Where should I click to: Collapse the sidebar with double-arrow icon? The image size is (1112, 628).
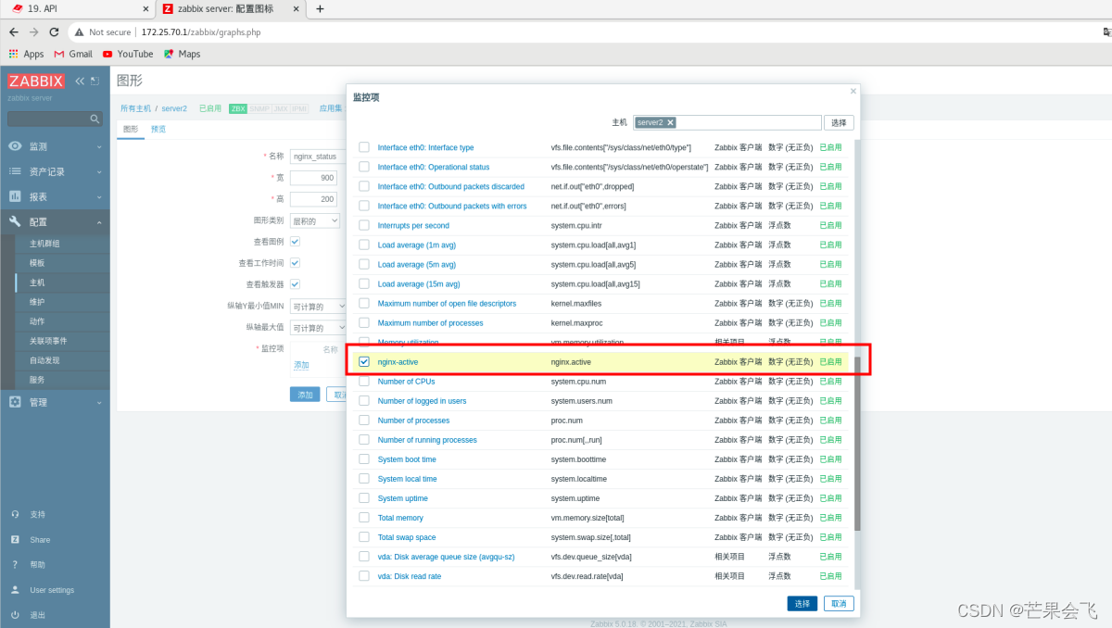[80, 81]
